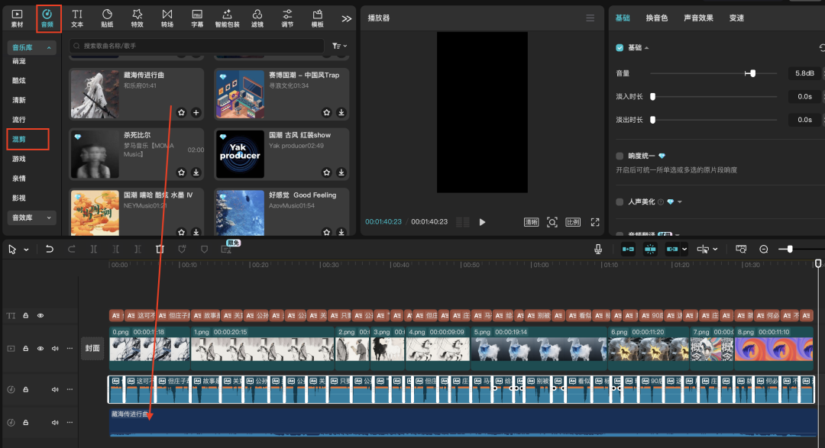
Task: Hide the subtitle text track with eye icon
Action: [x=40, y=315]
